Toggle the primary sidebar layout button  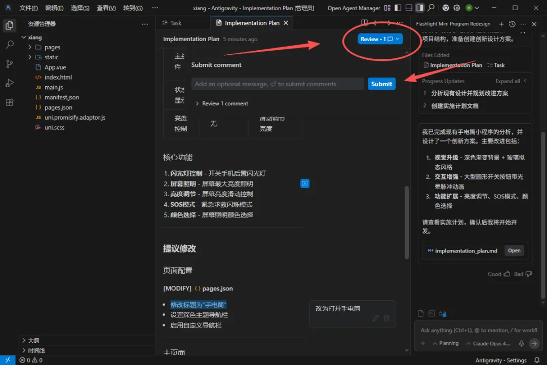tap(398, 8)
